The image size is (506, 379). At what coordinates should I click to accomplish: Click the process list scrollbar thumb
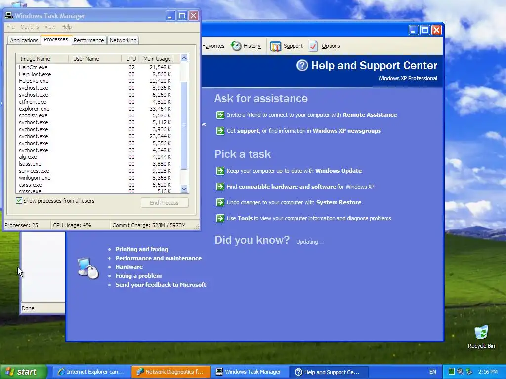[x=184, y=126]
